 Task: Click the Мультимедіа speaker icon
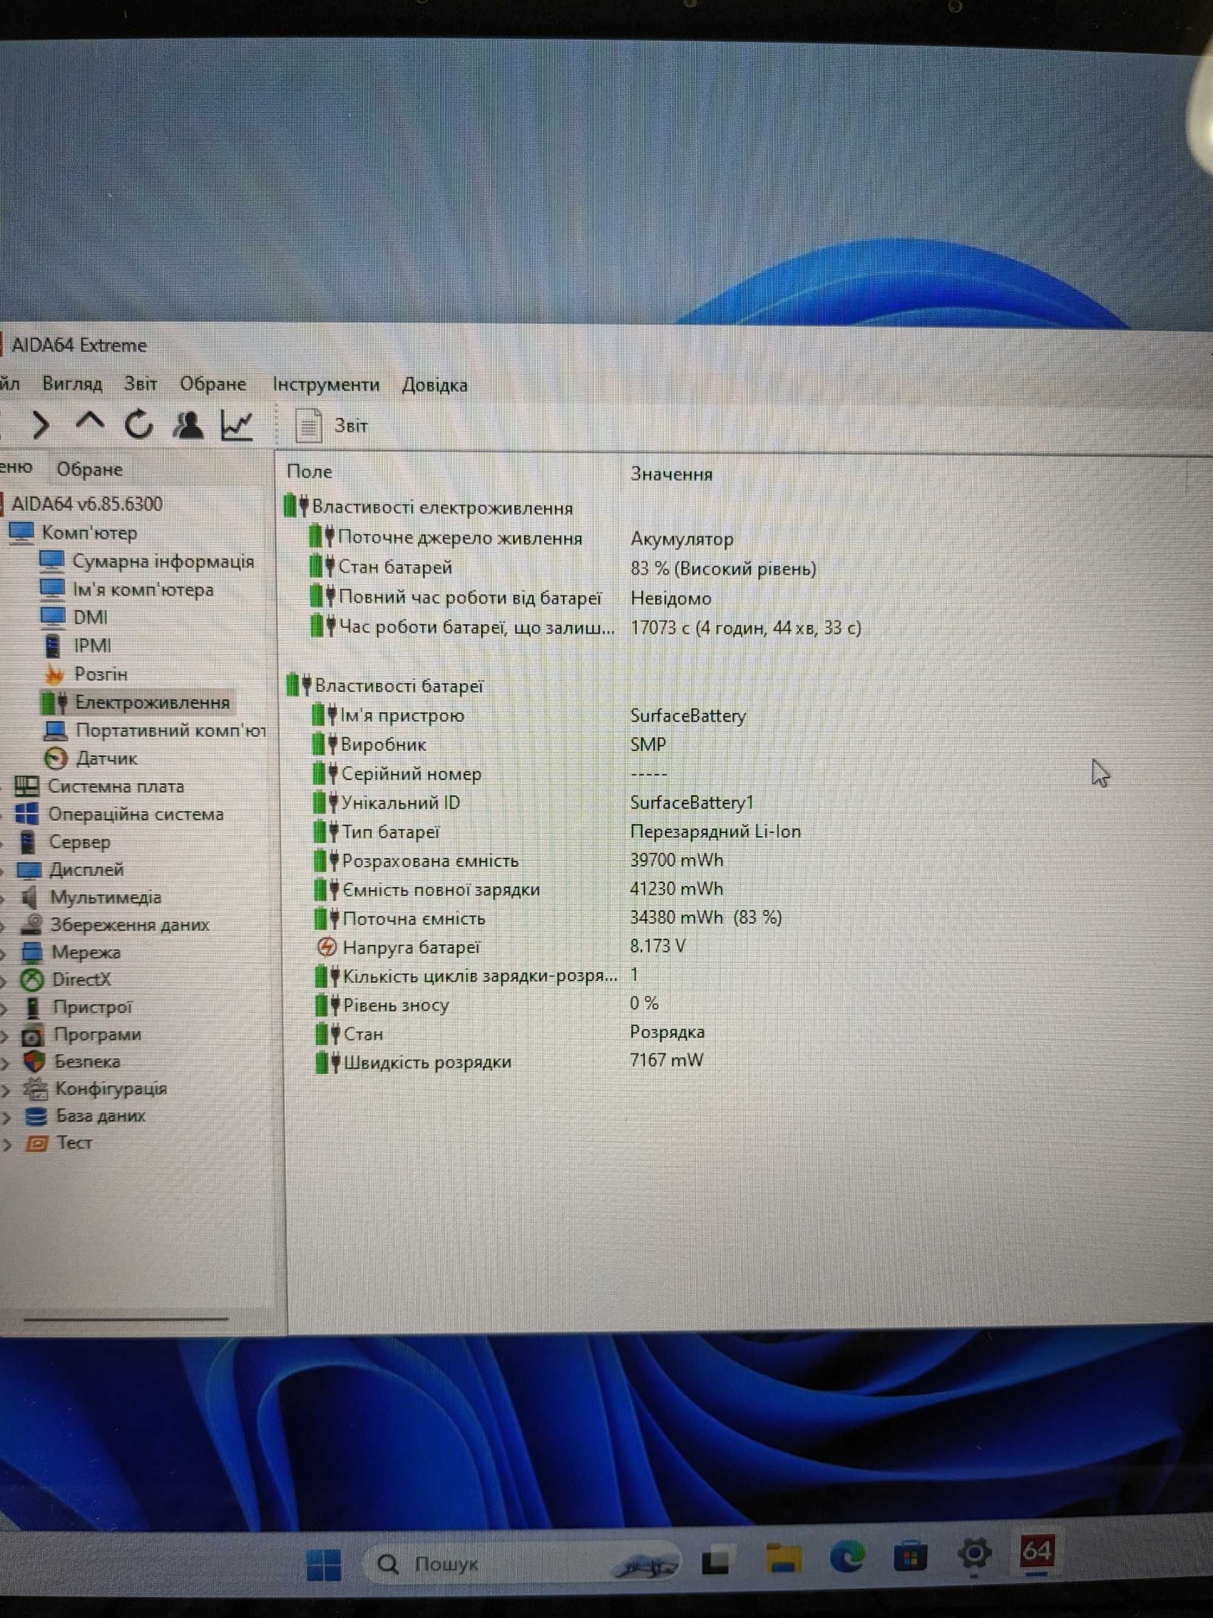pyautogui.click(x=29, y=897)
